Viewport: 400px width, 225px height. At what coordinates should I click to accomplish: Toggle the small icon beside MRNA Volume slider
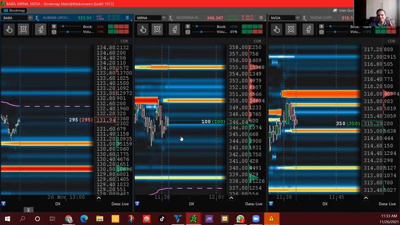pos(187,32)
